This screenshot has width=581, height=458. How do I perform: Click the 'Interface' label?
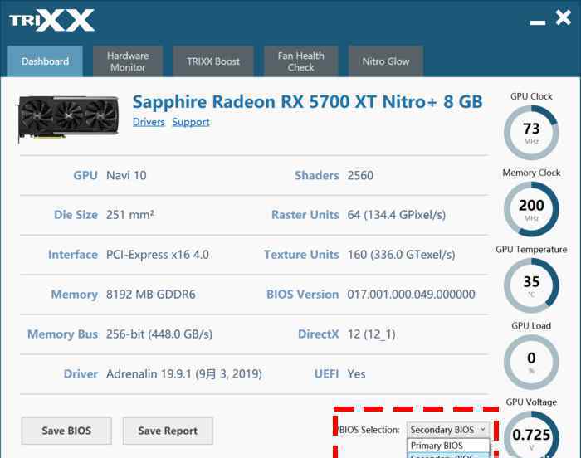coord(73,255)
